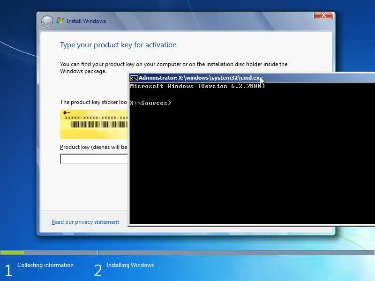Select cmd.exe Administrator title bar

pyautogui.click(x=252, y=78)
